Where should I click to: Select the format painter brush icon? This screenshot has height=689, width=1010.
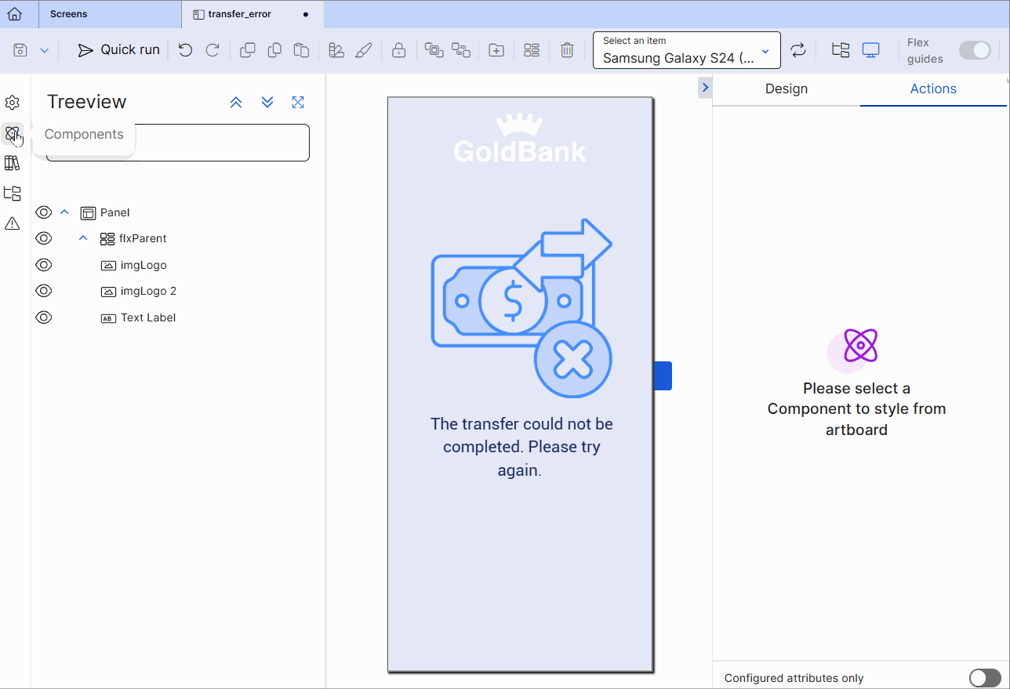[363, 49]
